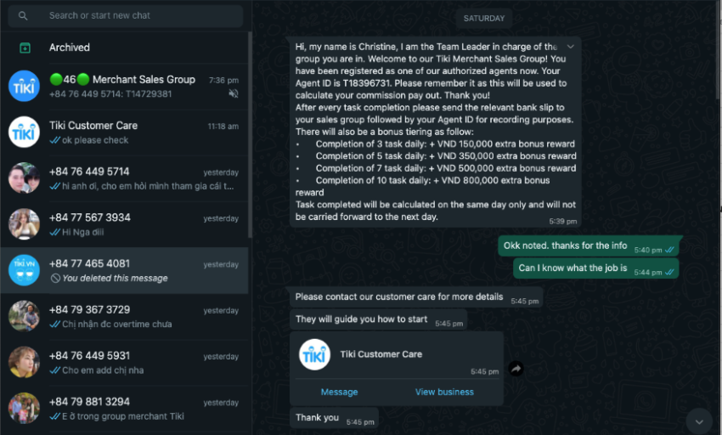Screen dimensions: 722x435
Task: Click the Tiki logo in shared contact card
Action: click(314, 354)
